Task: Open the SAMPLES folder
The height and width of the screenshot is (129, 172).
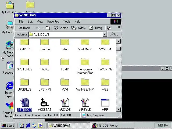Action: click(x=24, y=45)
